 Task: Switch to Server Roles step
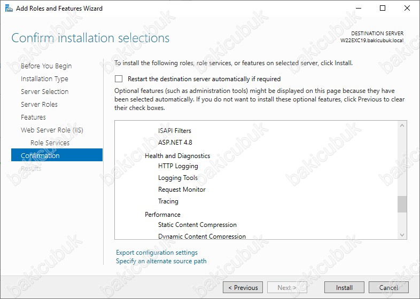point(39,105)
